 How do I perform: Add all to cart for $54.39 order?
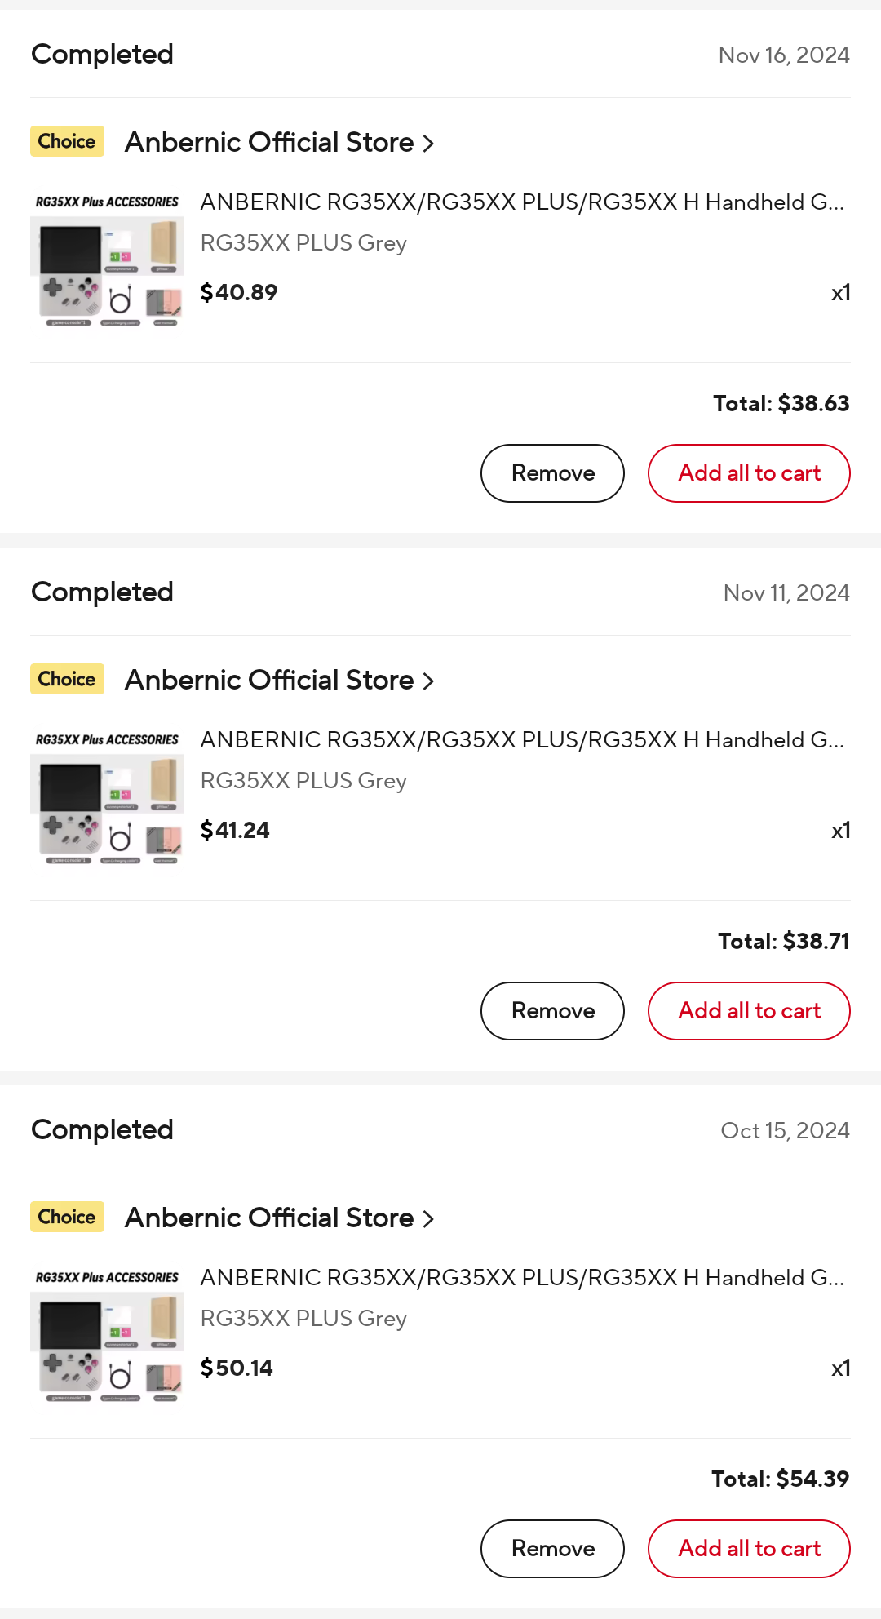pyautogui.click(x=749, y=1549)
